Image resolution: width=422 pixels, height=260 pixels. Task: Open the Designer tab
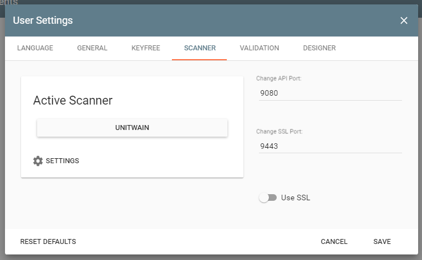click(x=319, y=48)
